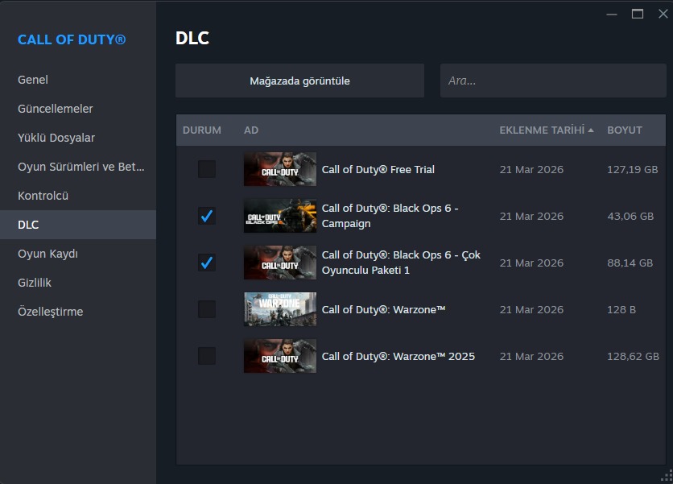Click the 127,19 GB size value
Viewport: 673px width, 484px height.
pos(632,170)
